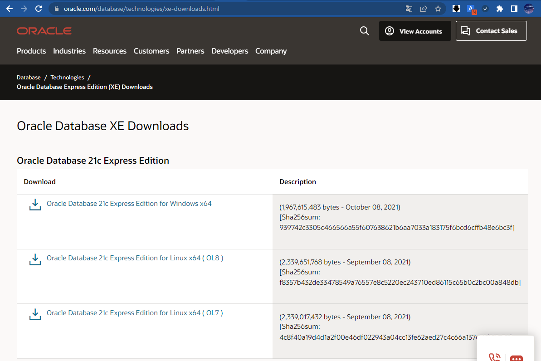Viewport: 541px width, 361px height.
Task: Open the Company menu
Action: [x=271, y=51]
